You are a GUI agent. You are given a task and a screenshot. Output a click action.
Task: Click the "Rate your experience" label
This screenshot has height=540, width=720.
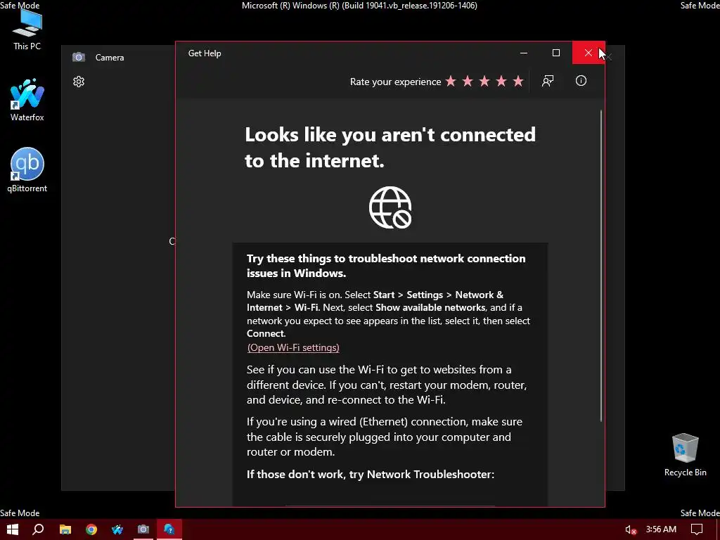[395, 82]
